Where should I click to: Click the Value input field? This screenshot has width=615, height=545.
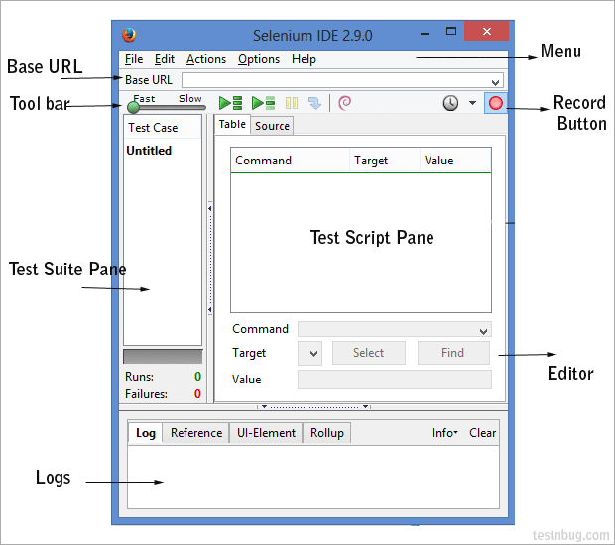394,380
